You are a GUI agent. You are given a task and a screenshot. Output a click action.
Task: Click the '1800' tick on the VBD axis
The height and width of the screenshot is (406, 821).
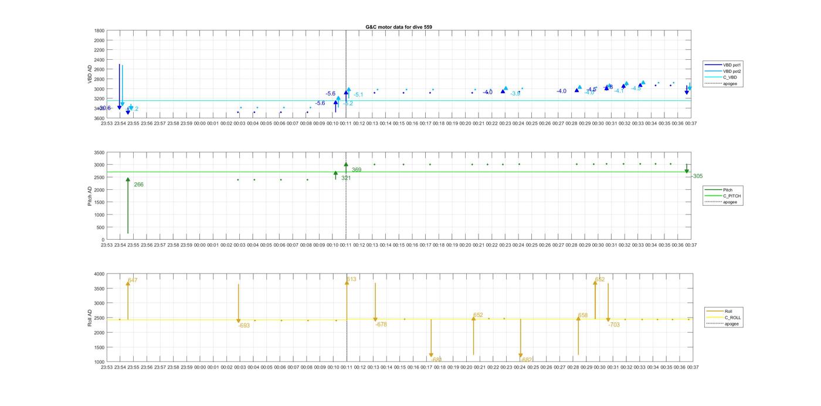tap(99, 30)
